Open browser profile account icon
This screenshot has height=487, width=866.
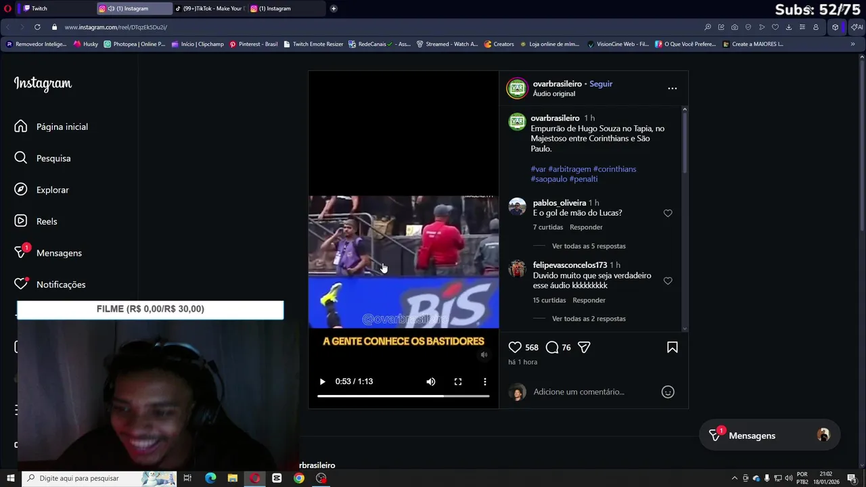pos(816,27)
